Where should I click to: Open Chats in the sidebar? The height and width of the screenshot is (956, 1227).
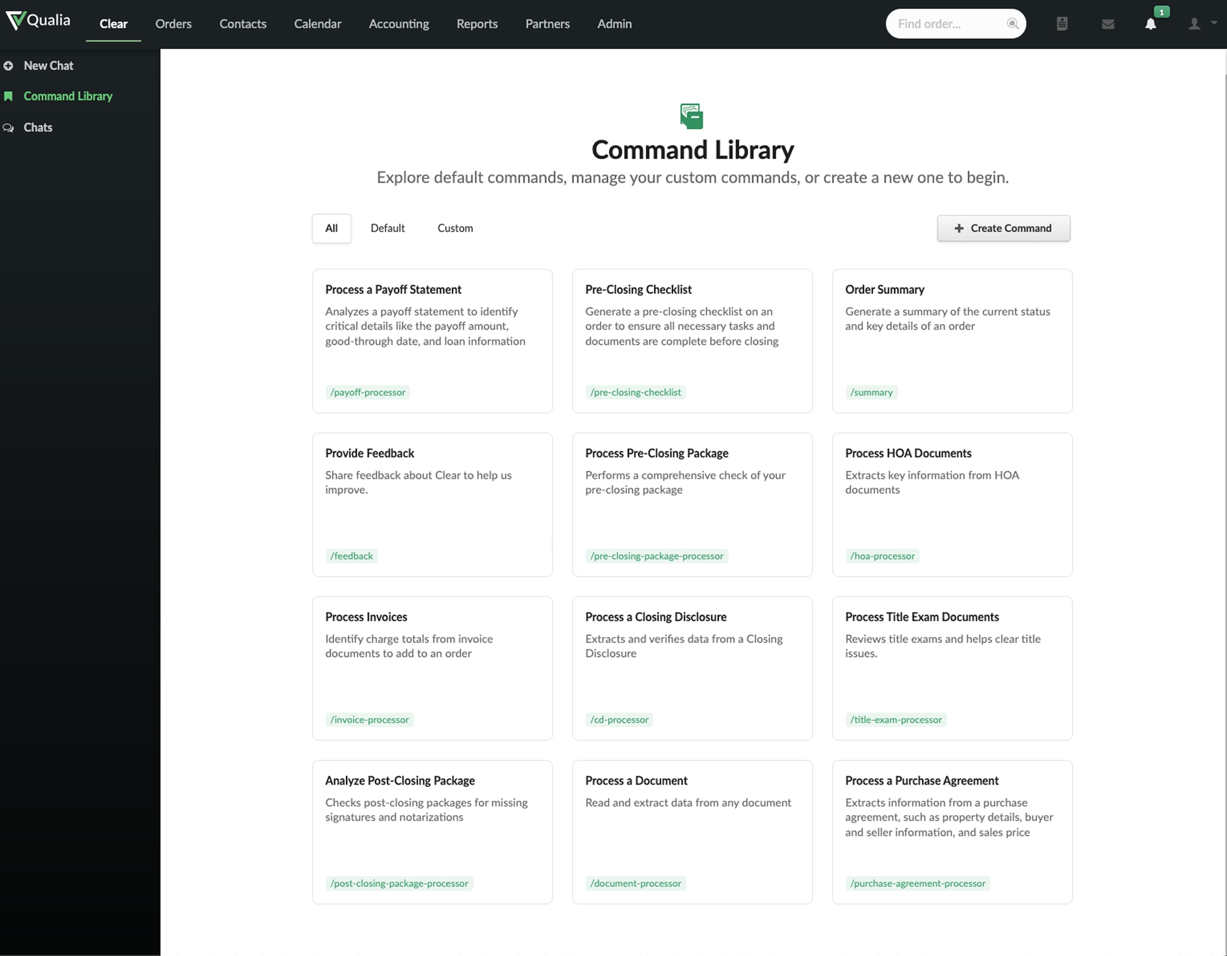click(x=38, y=127)
